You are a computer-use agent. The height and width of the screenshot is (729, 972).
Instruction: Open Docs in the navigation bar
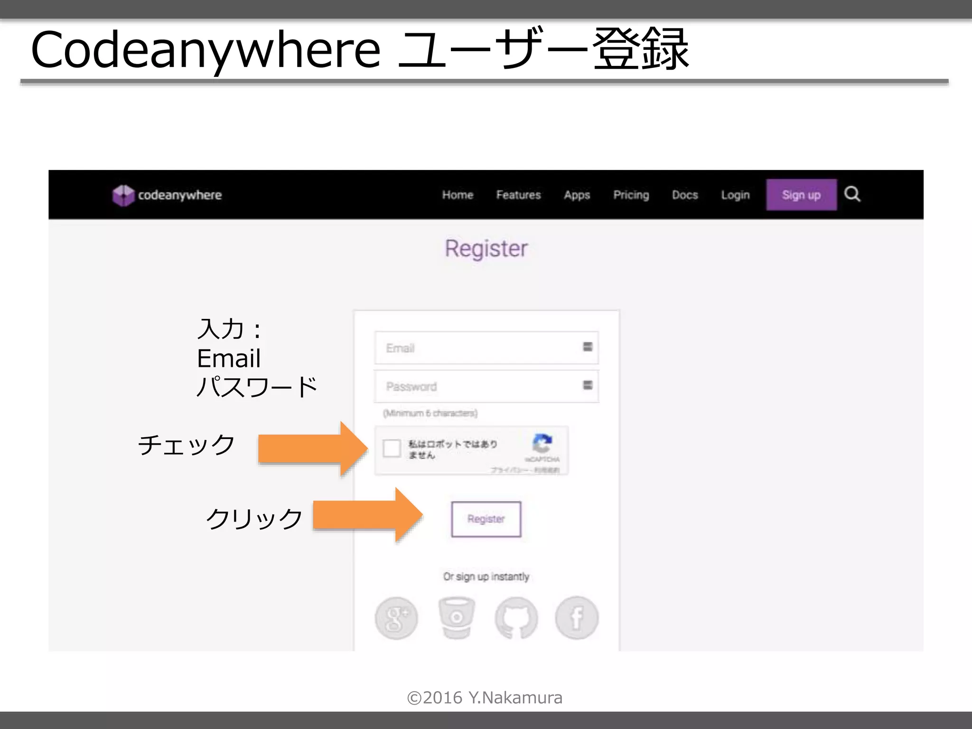pyautogui.click(x=685, y=195)
